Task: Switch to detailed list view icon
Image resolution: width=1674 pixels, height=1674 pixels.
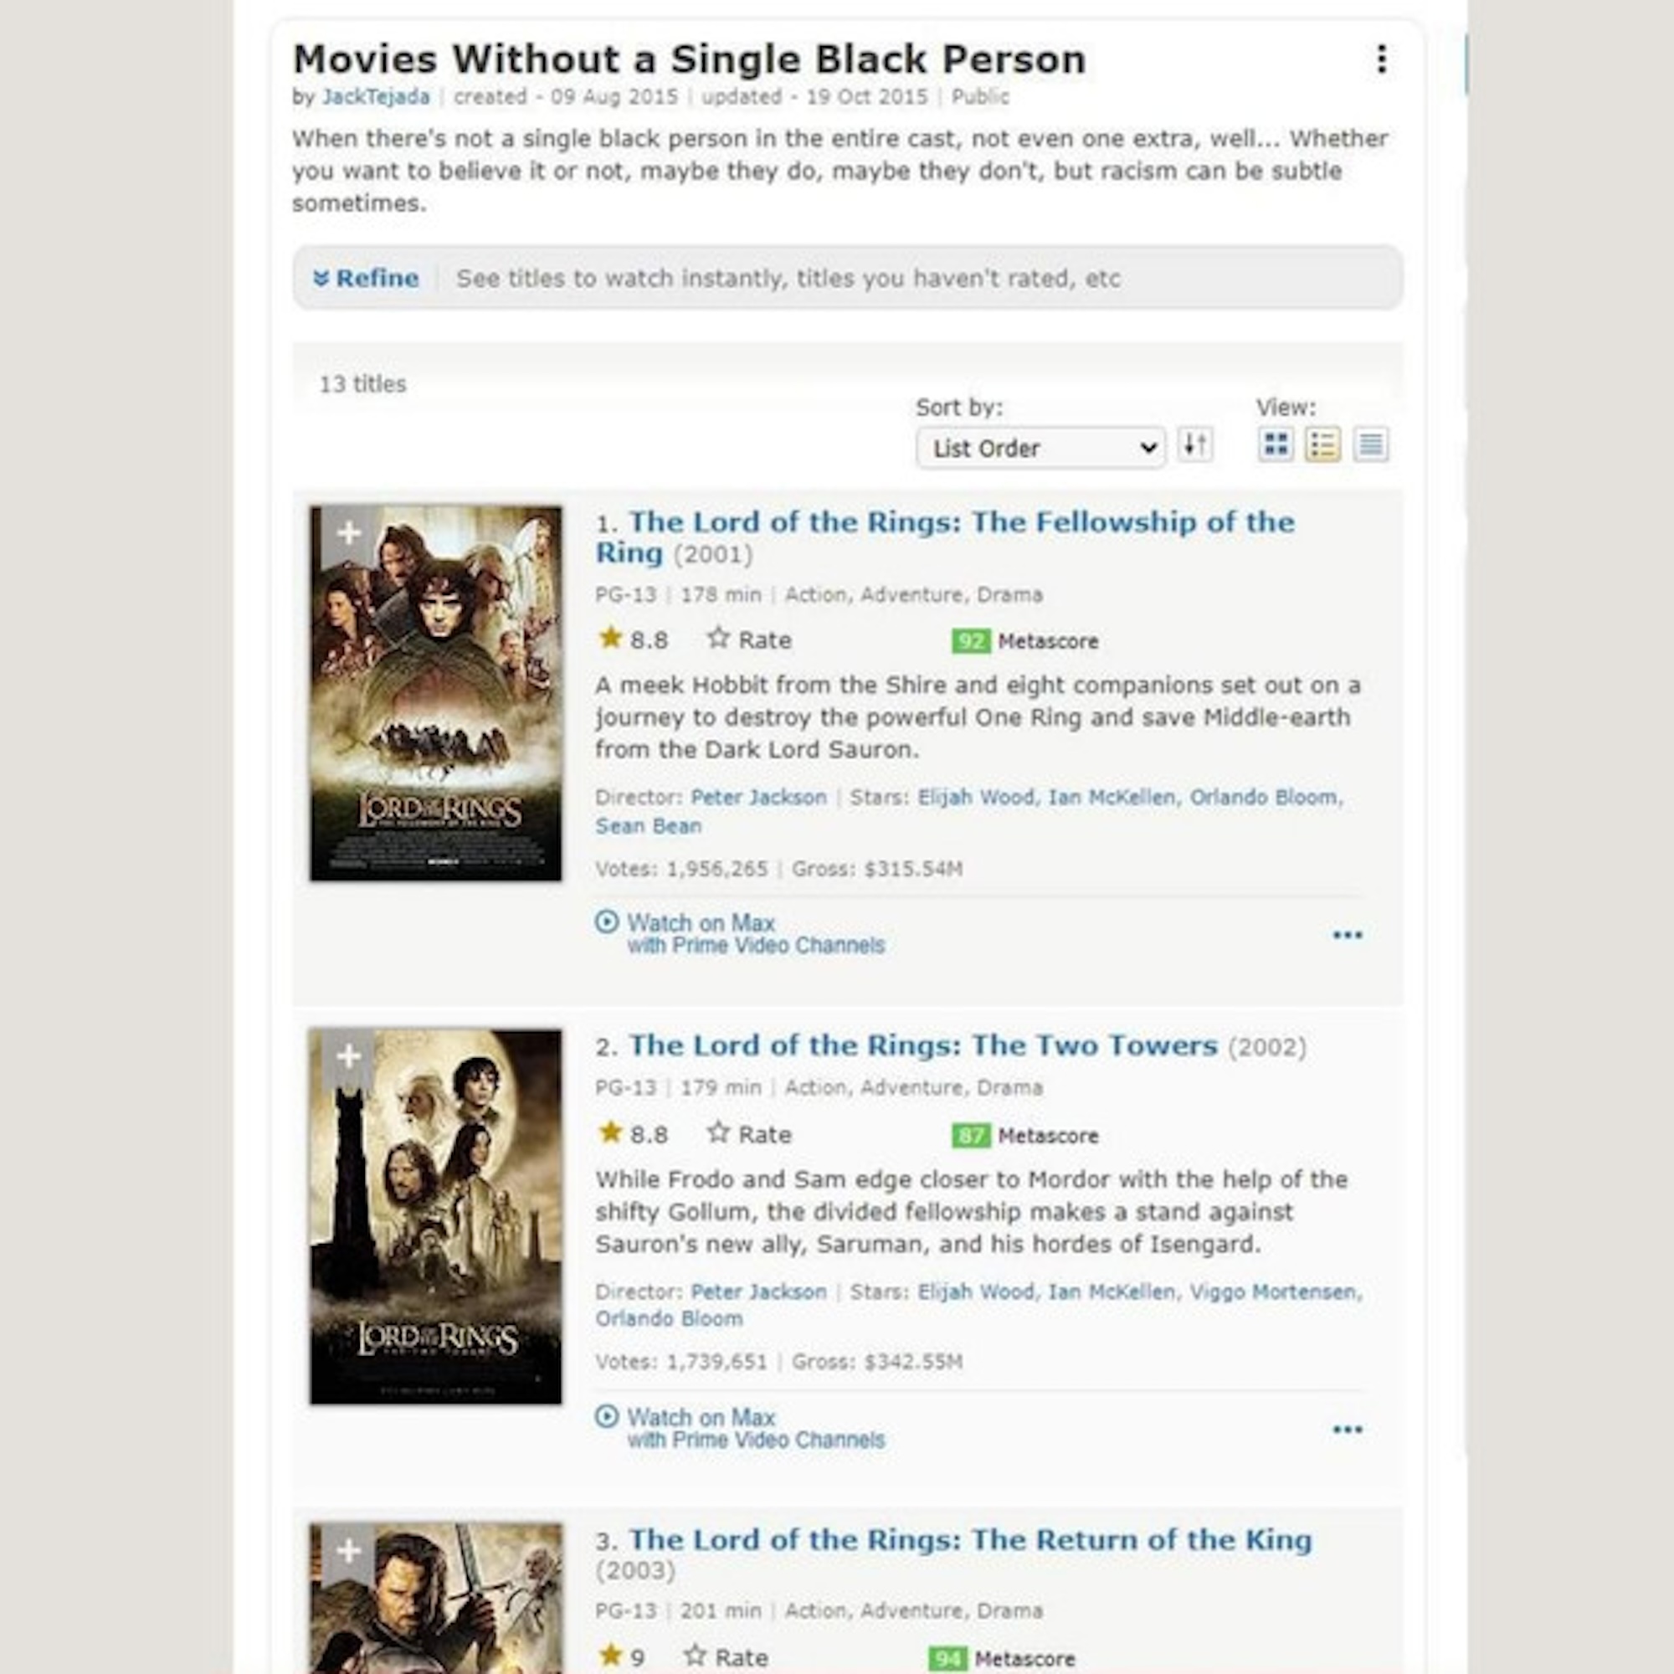Action: 1323,445
